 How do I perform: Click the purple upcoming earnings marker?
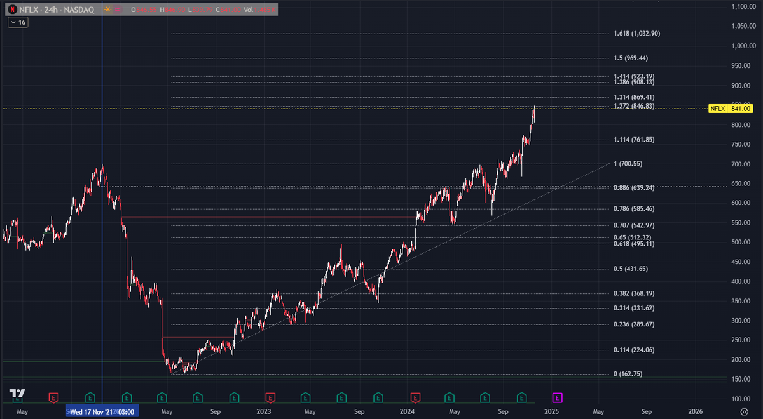click(558, 397)
